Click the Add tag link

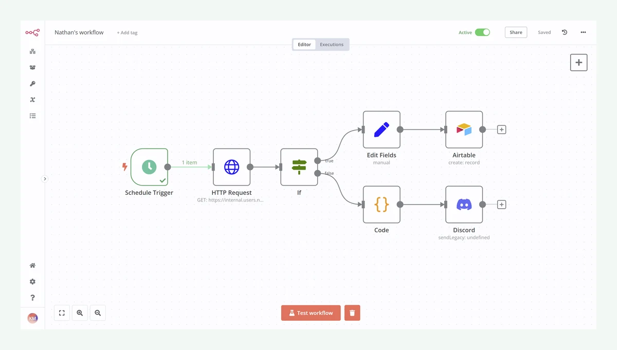(x=127, y=33)
